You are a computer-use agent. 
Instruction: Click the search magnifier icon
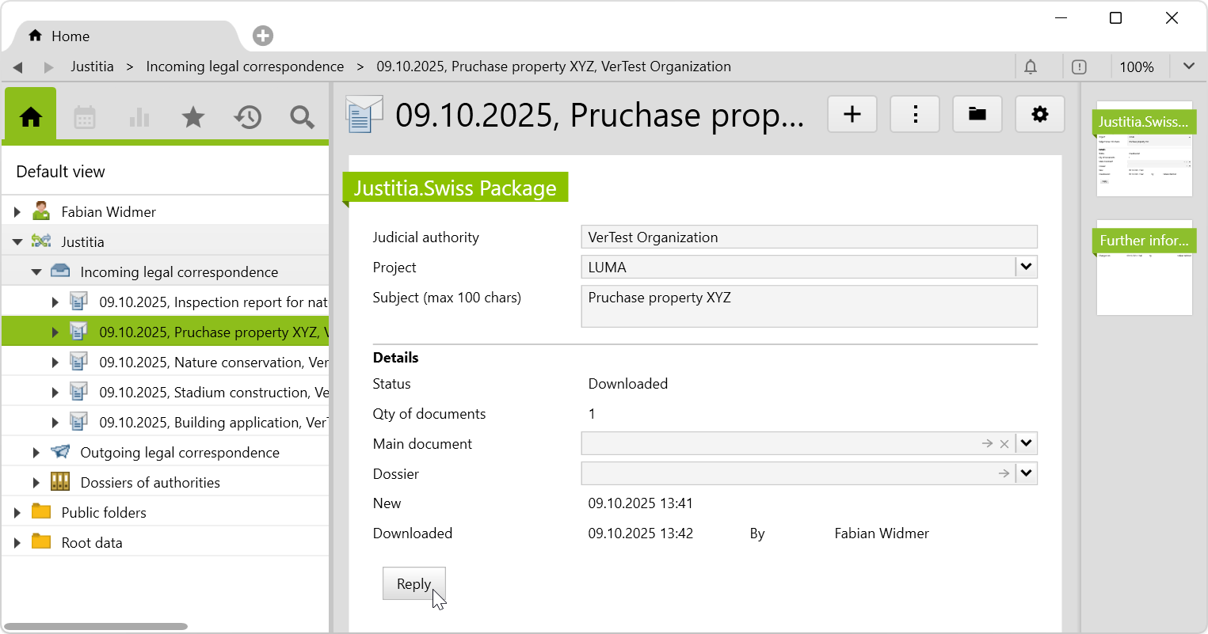point(302,118)
